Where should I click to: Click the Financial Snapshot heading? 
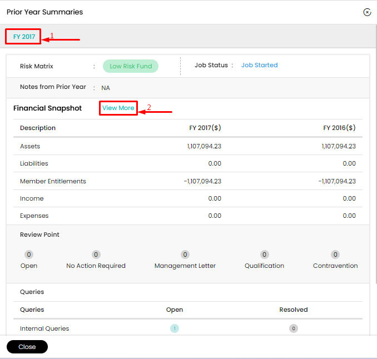coord(48,108)
